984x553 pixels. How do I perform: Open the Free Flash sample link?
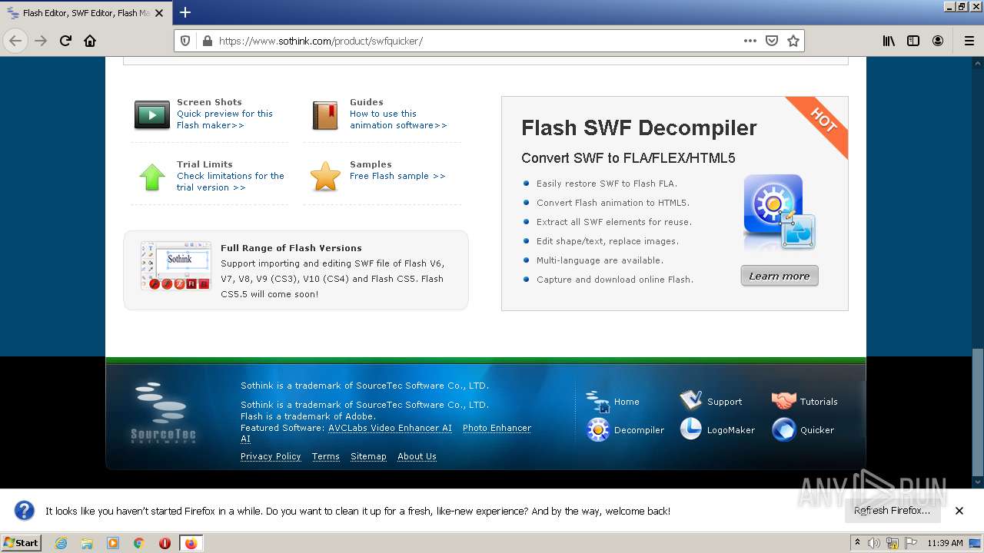coord(397,176)
